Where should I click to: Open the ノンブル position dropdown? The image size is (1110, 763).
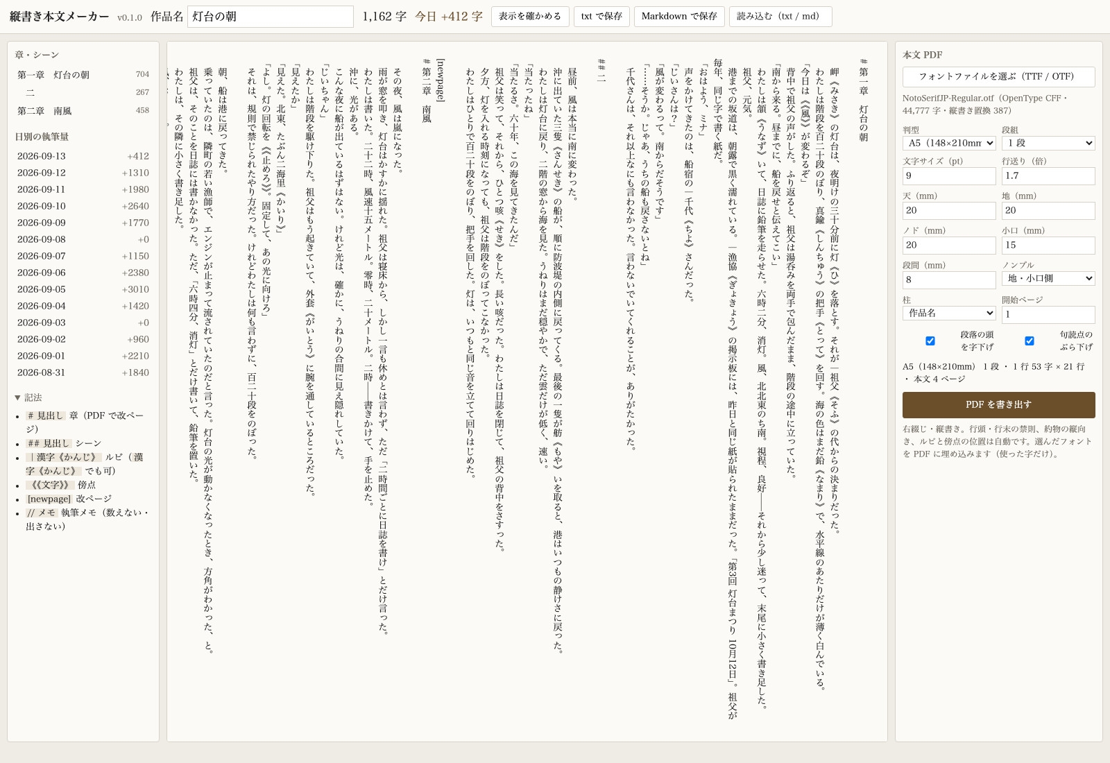click(x=1048, y=278)
